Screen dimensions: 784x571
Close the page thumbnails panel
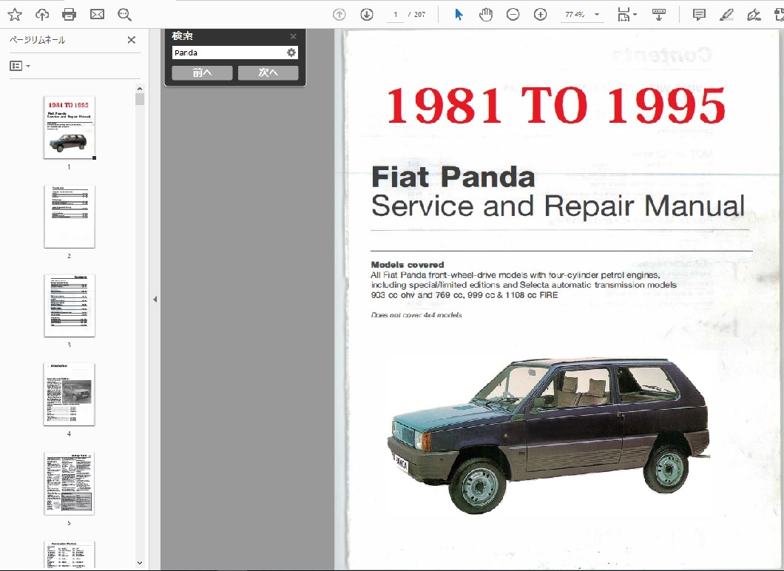tap(132, 40)
